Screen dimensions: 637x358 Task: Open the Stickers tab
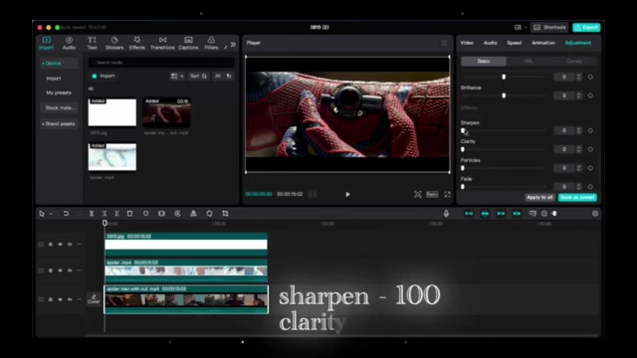[114, 43]
